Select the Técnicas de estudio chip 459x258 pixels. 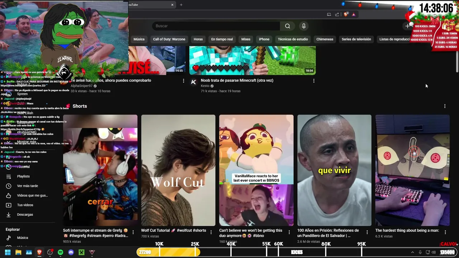pyautogui.click(x=293, y=39)
